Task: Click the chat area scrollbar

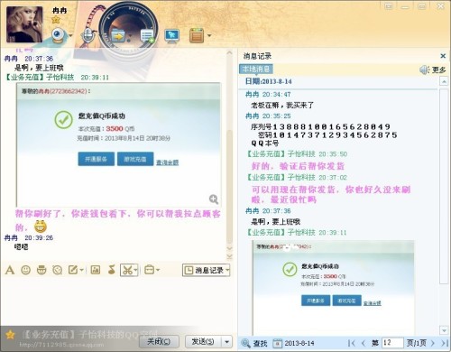Action: tap(230, 187)
